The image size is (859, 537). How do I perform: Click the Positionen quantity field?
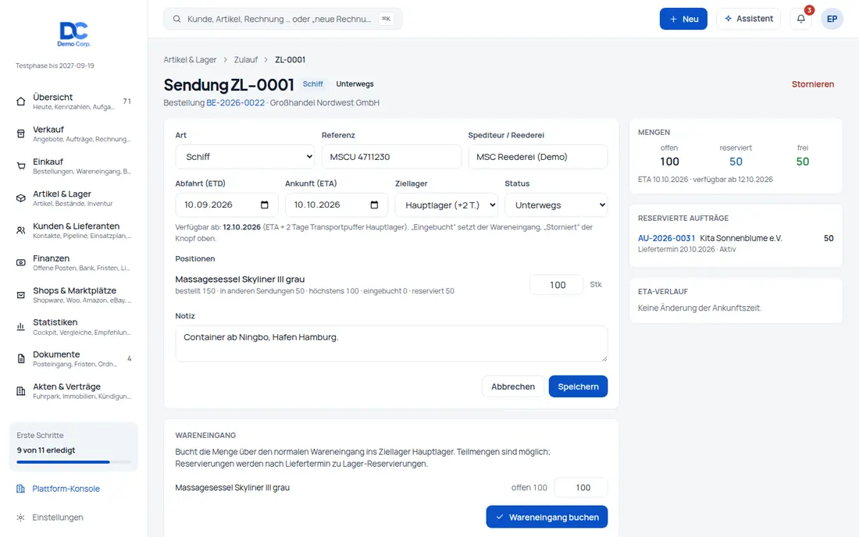(x=556, y=285)
